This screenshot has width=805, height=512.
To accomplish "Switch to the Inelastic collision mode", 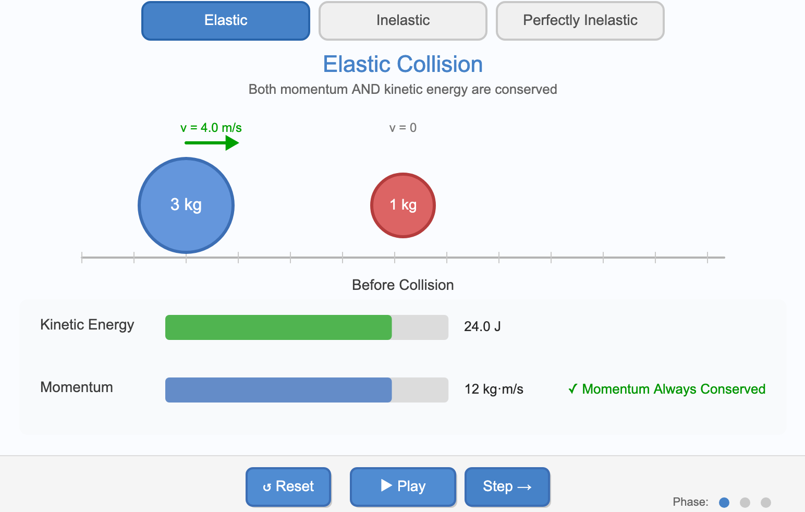I will [402, 20].
